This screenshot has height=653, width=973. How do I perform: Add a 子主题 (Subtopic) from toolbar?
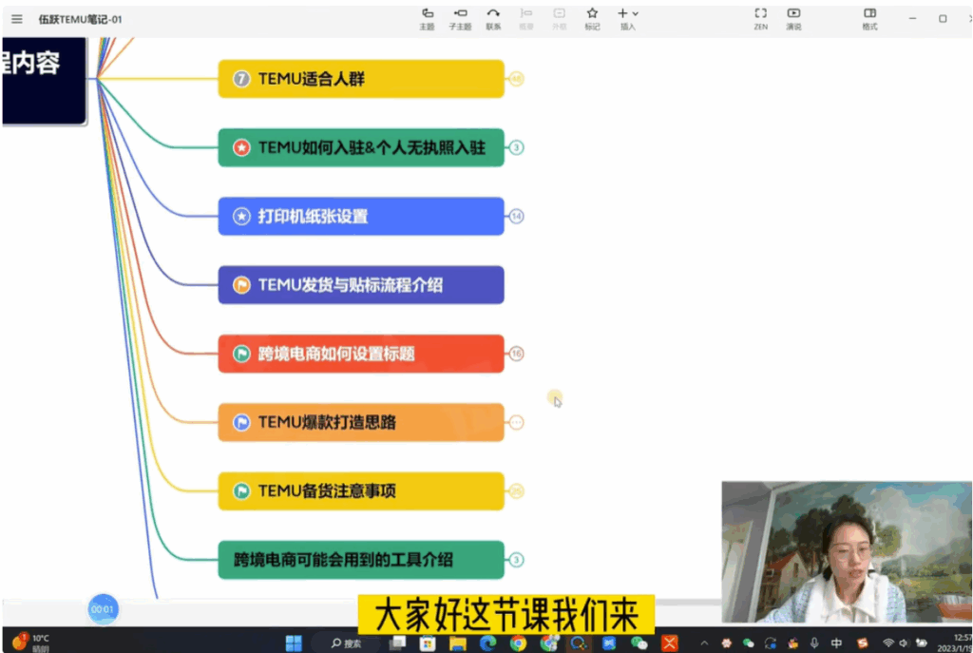click(461, 19)
